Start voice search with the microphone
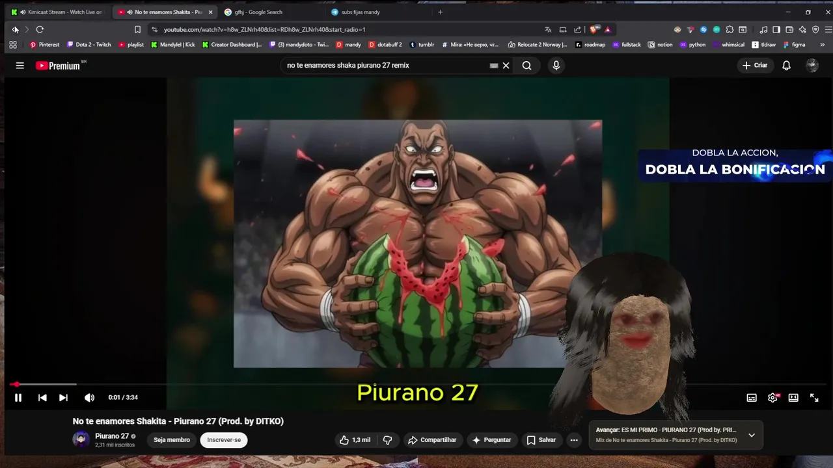 pyautogui.click(x=556, y=66)
